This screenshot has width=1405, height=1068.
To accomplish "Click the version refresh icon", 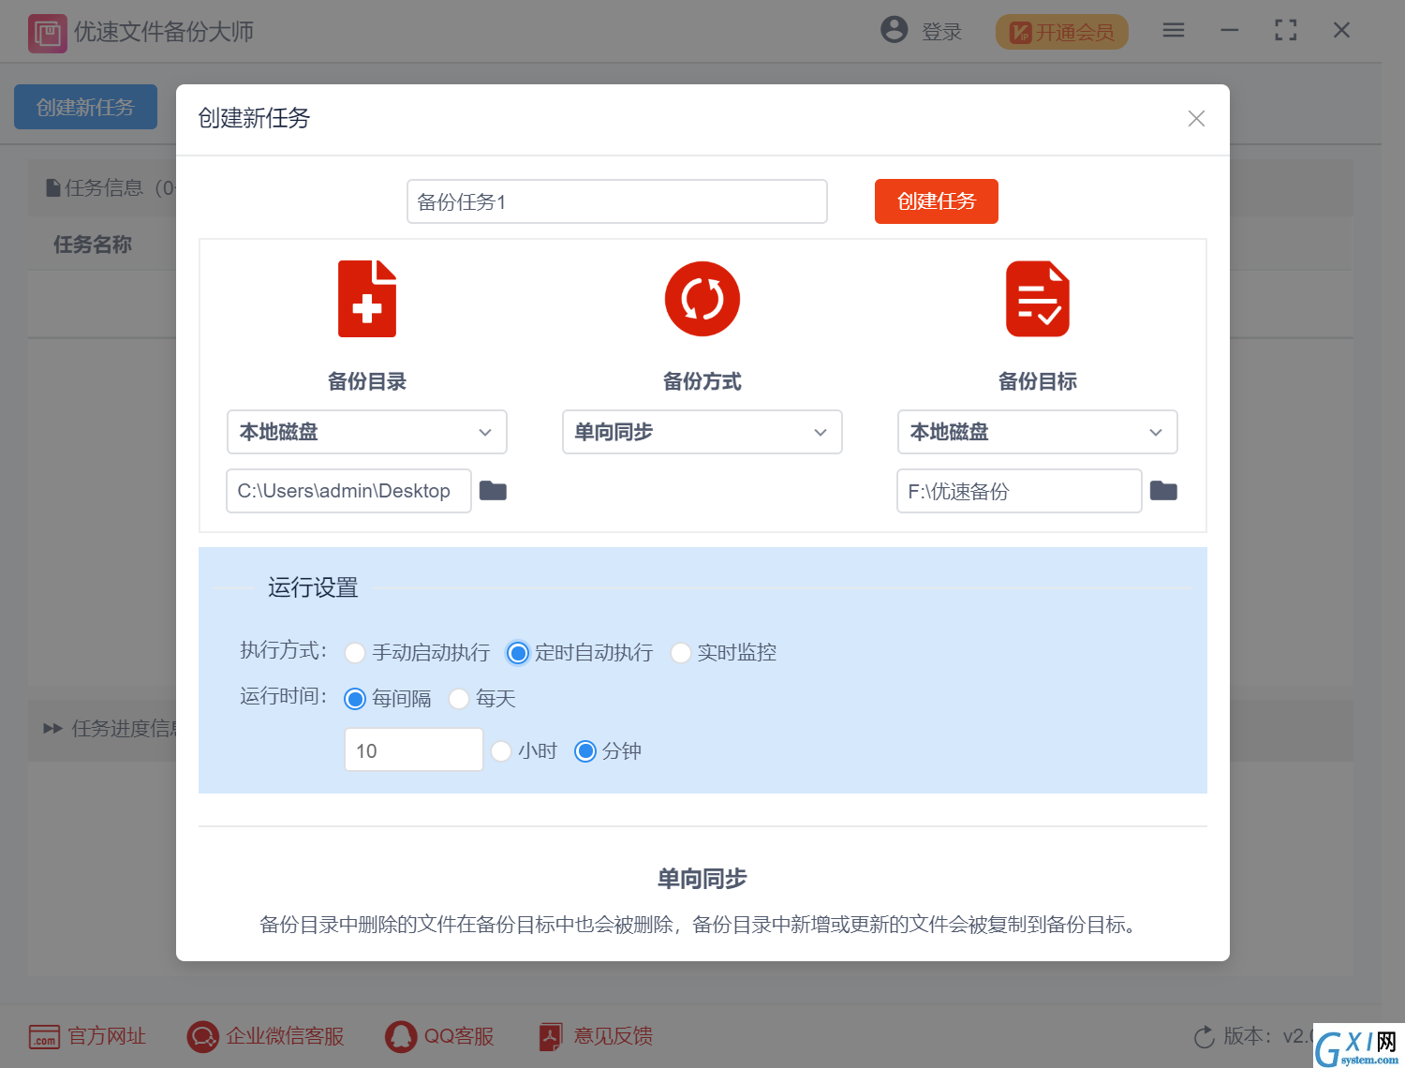I will [x=1205, y=1036].
